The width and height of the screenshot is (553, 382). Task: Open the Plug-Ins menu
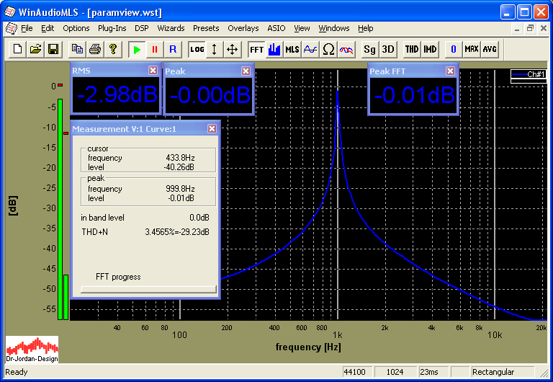(112, 28)
